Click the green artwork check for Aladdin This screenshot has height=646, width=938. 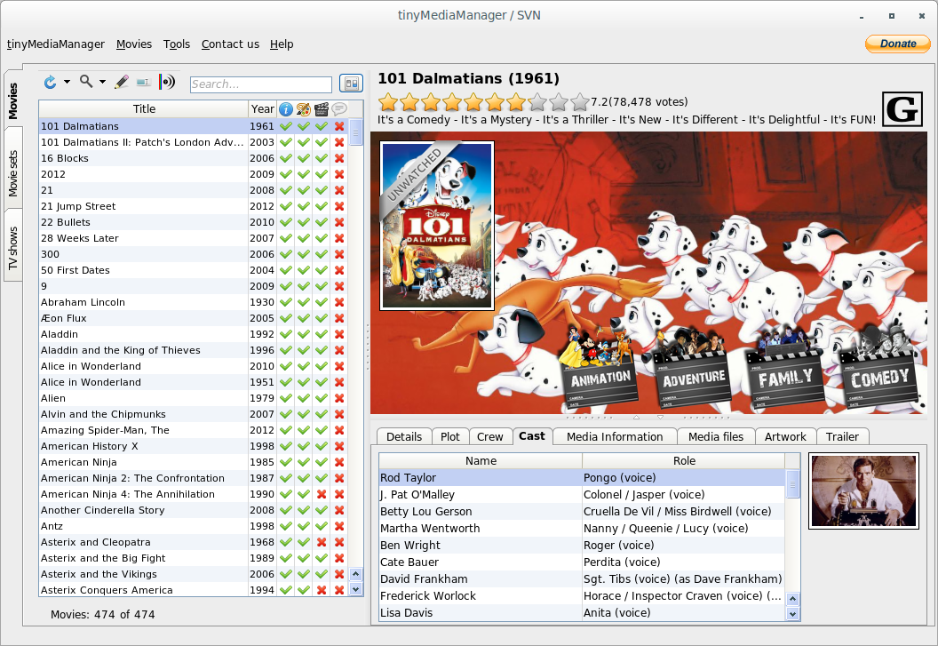coord(303,335)
